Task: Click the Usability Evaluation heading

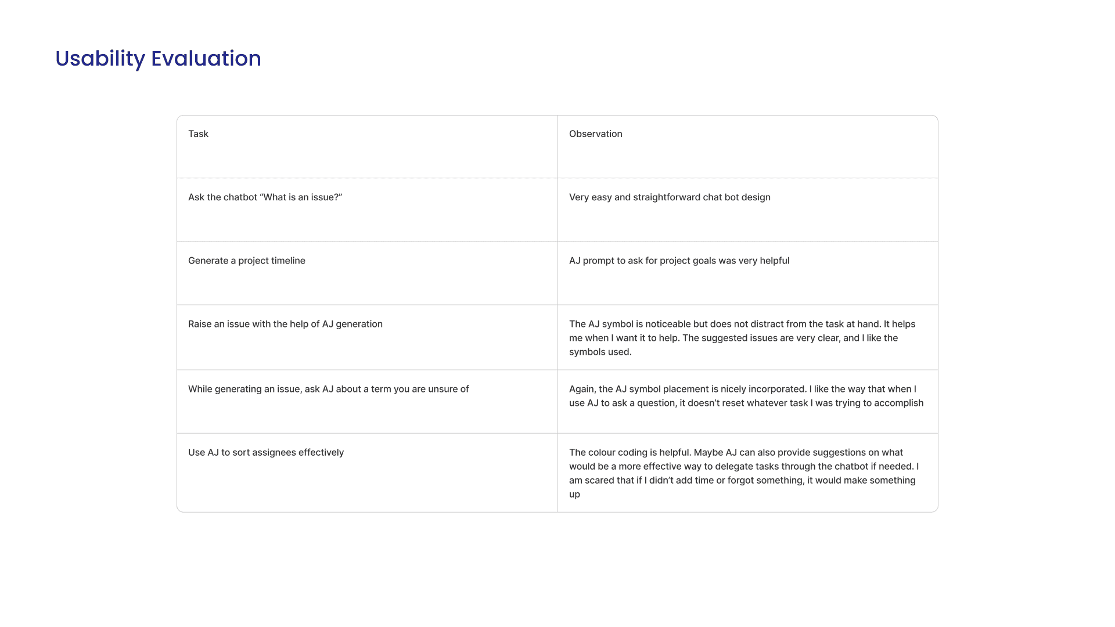Action: (x=158, y=59)
